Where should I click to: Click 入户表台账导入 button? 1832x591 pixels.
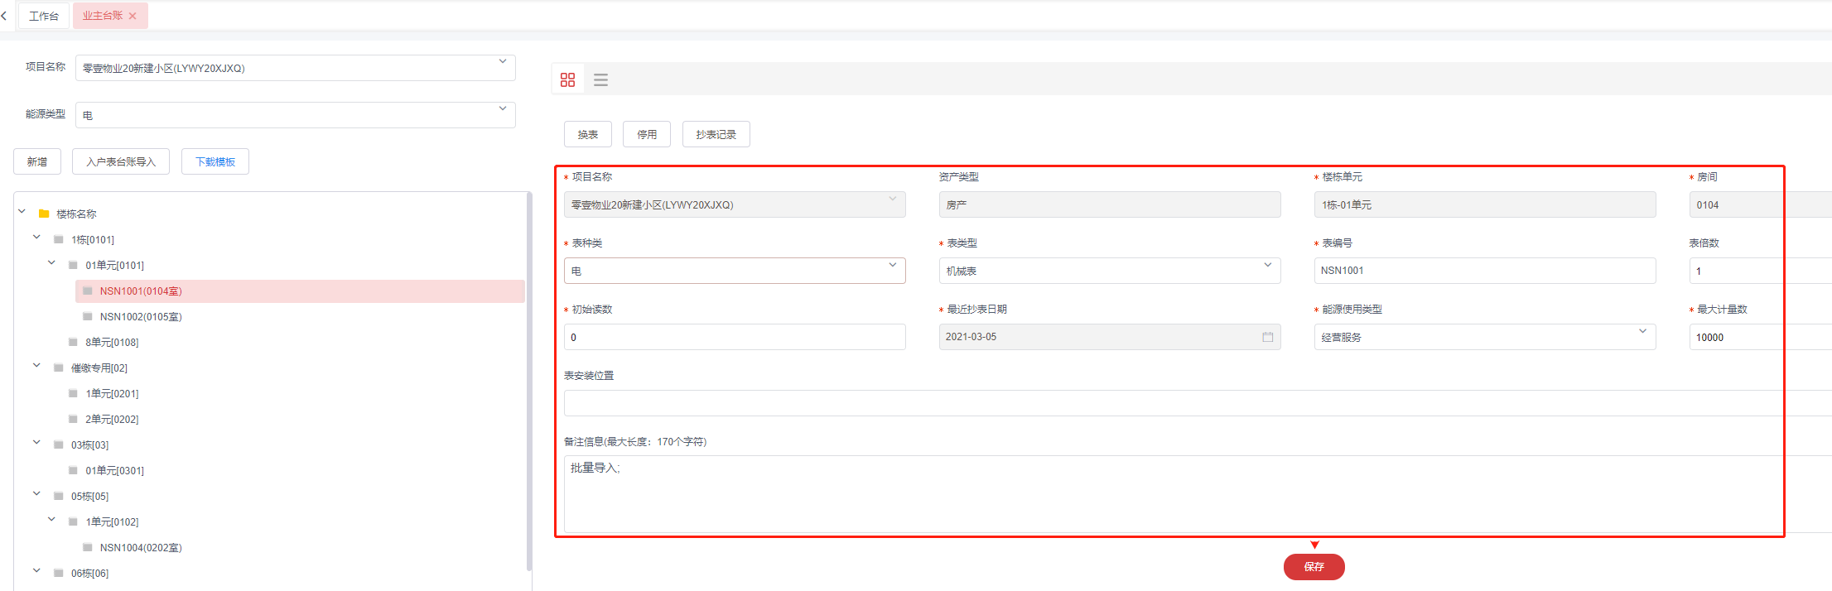click(121, 161)
